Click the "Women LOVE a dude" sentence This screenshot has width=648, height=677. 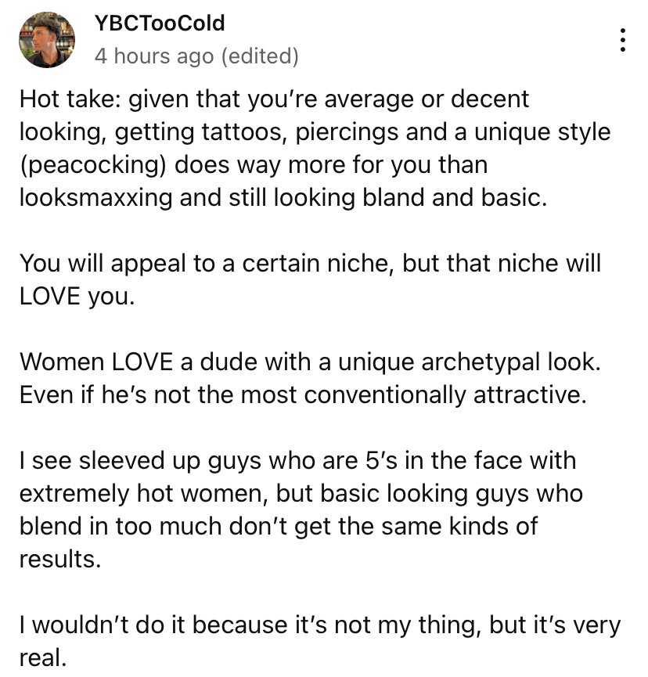(310, 362)
